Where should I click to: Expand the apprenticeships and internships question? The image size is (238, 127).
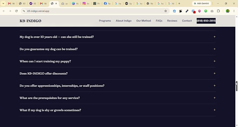[118, 86]
